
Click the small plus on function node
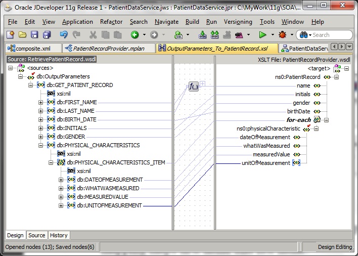202,83
